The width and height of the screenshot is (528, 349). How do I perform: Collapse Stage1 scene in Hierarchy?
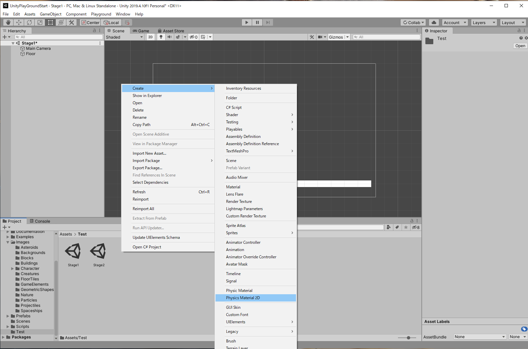pyautogui.click(x=13, y=43)
